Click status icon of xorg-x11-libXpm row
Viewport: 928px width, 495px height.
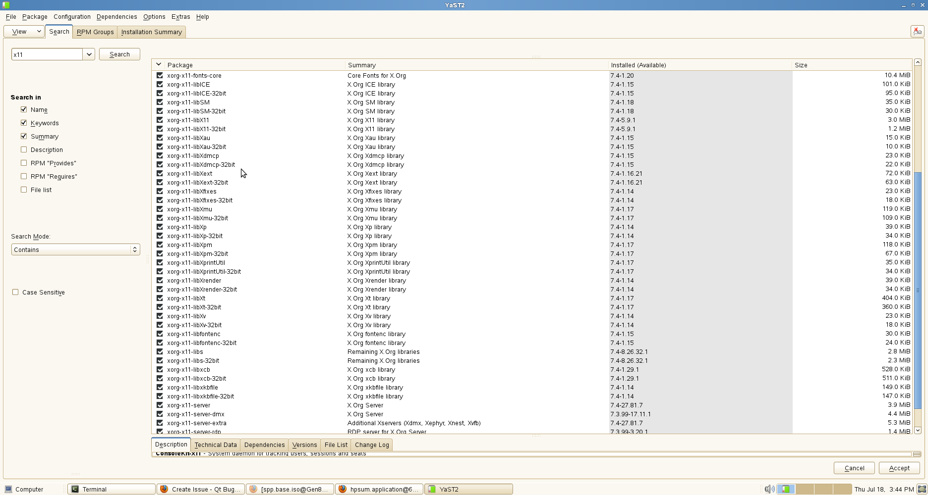[160, 245]
